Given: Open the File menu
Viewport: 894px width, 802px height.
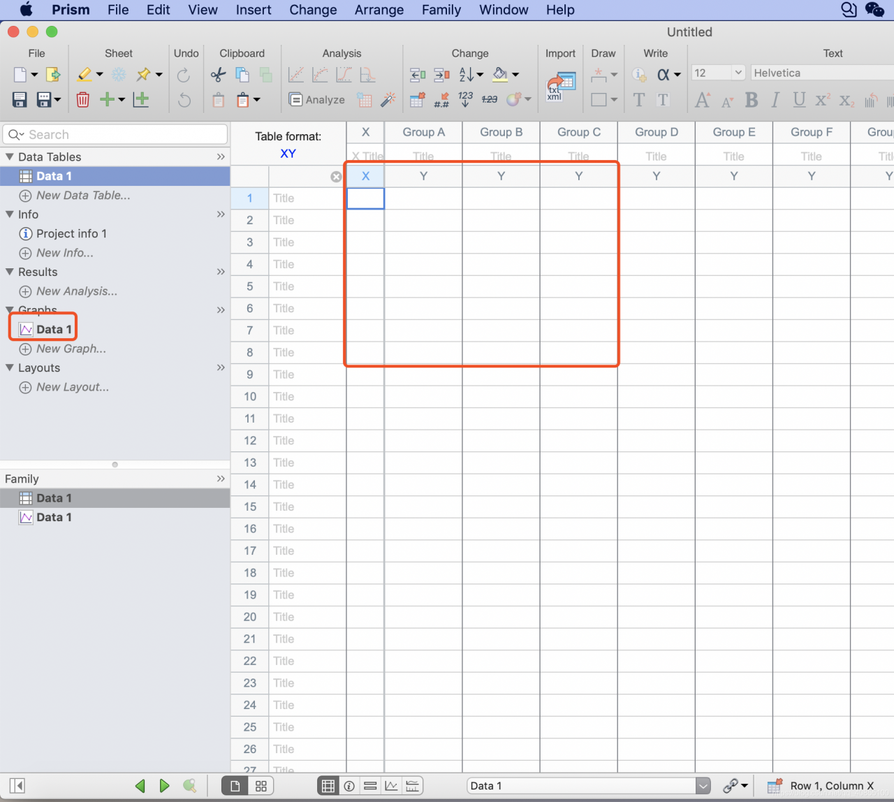Looking at the screenshot, I should (x=118, y=10).
